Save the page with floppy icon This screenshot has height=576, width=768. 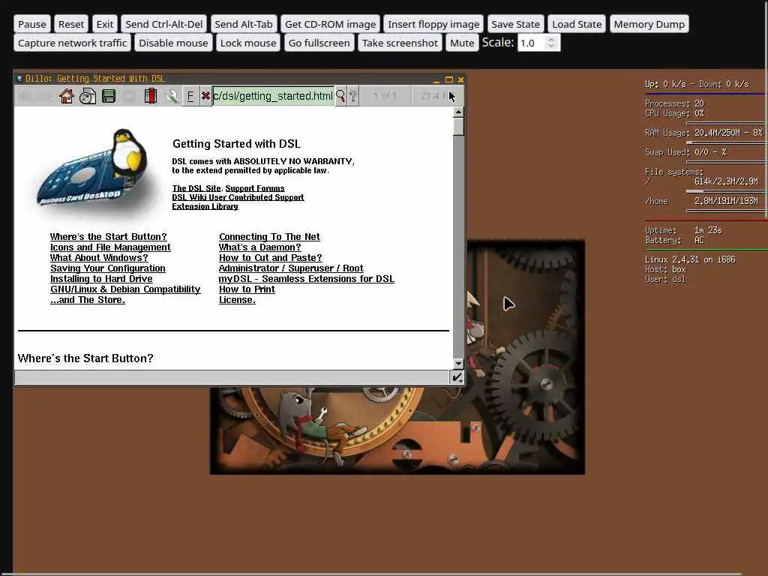(109, 96)
